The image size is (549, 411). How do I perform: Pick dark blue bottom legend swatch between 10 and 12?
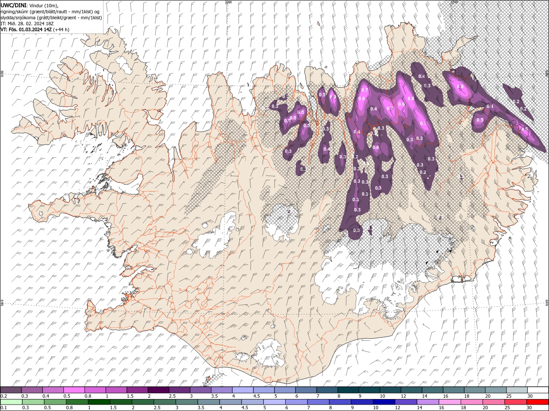[383, 402]
